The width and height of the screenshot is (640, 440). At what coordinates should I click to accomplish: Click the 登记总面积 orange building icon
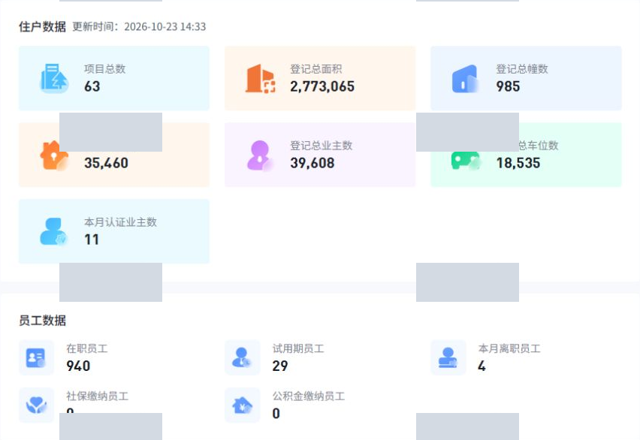pos(261,78)
